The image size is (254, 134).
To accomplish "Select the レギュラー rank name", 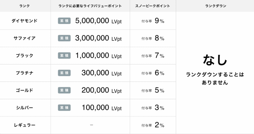I will (25, 125).
